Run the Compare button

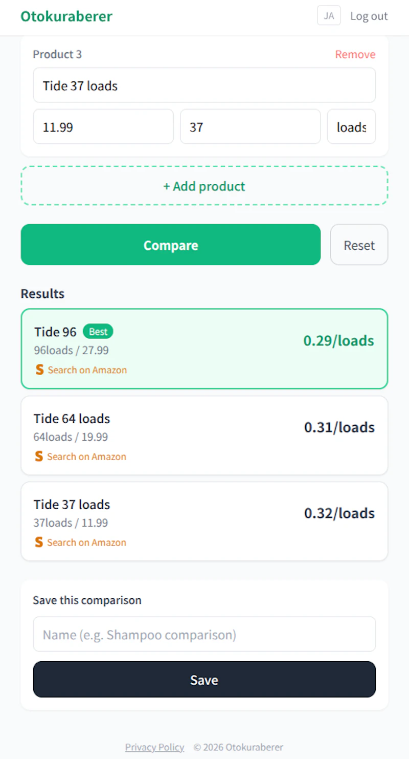[x=171, y=245]
